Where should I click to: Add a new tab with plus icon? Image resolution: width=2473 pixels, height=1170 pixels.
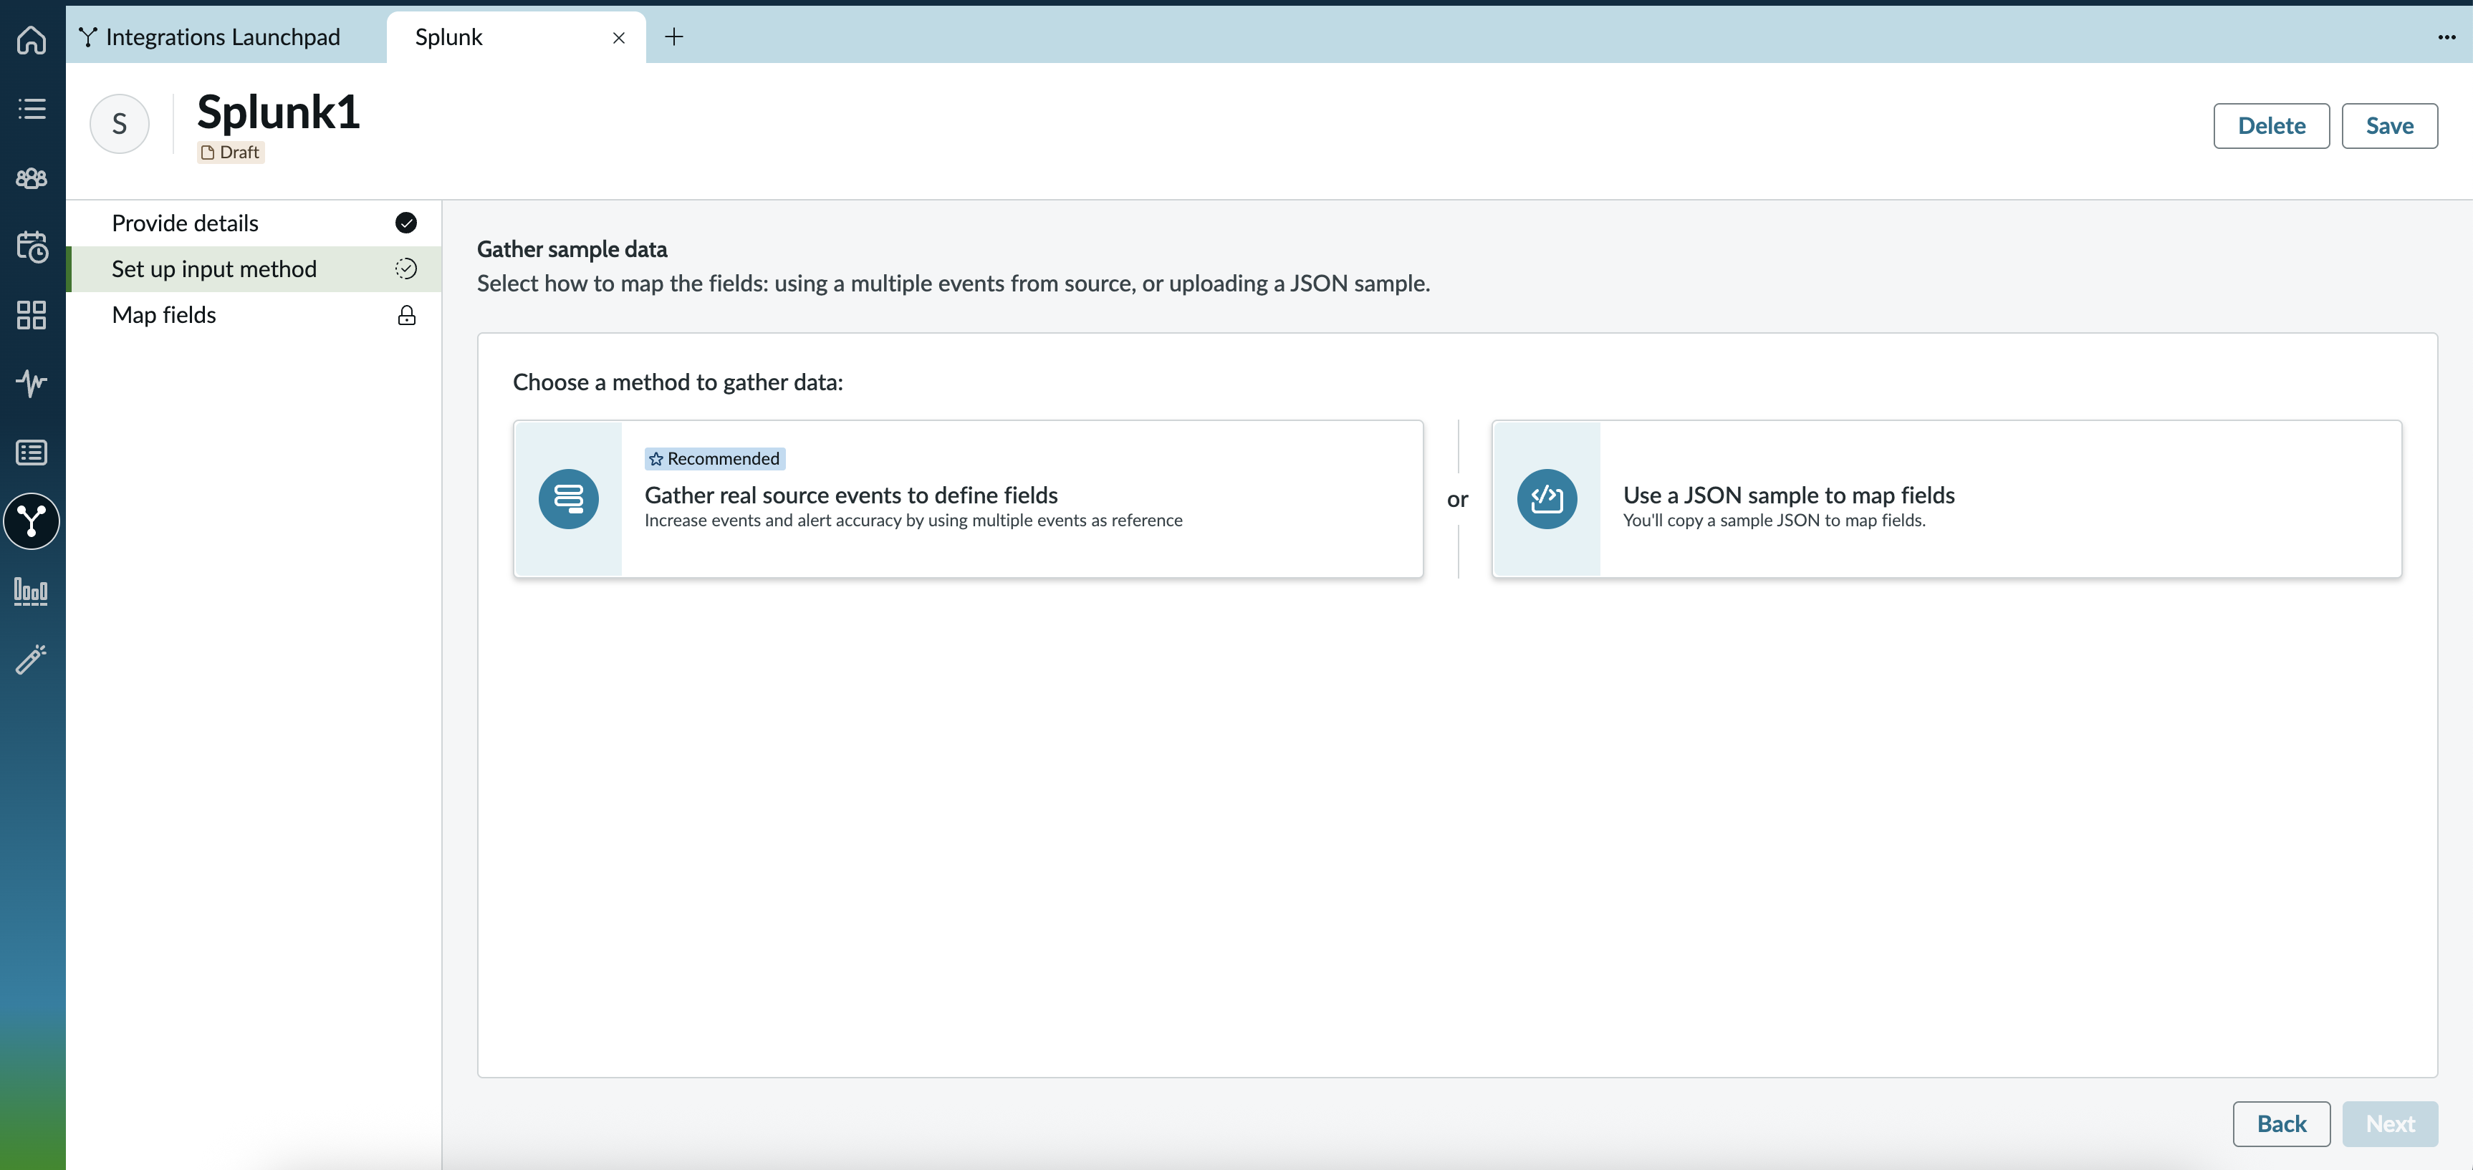[x=674, y=37]
